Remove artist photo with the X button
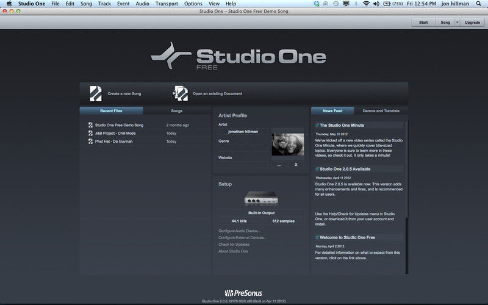This screenshot has height=305, width=488. [x=296, y=165]
